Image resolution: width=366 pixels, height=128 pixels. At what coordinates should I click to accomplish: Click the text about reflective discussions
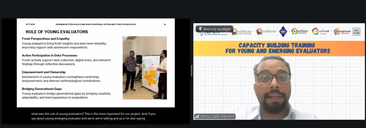point(48,64)
